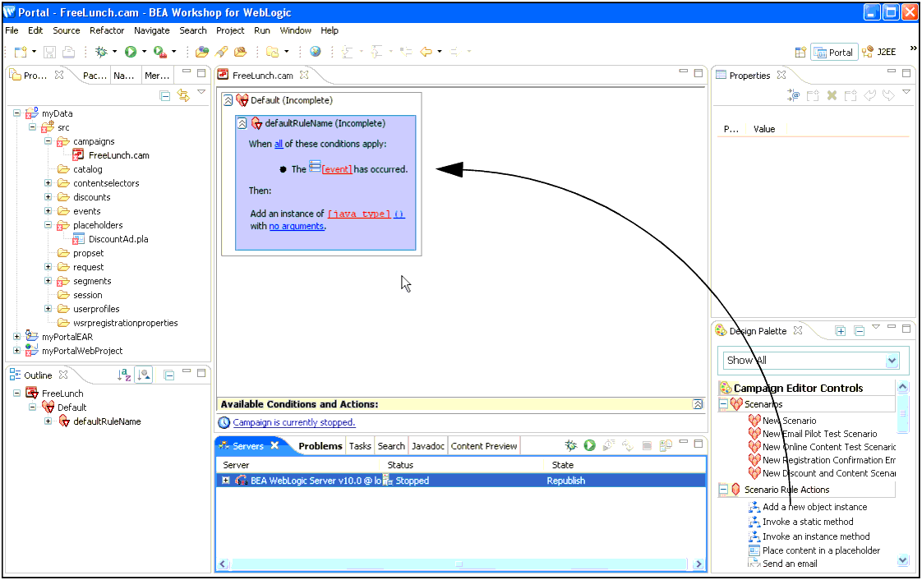This screenshot has height=580, width=922.
Task: Click the Search toolbar flashlight icon
Action: (221, 52)
